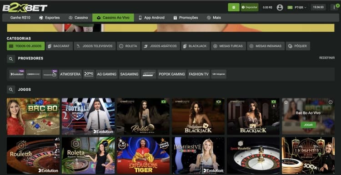
Task: Click the search icon beside JOGOS
Action: [x=11, y=89]
